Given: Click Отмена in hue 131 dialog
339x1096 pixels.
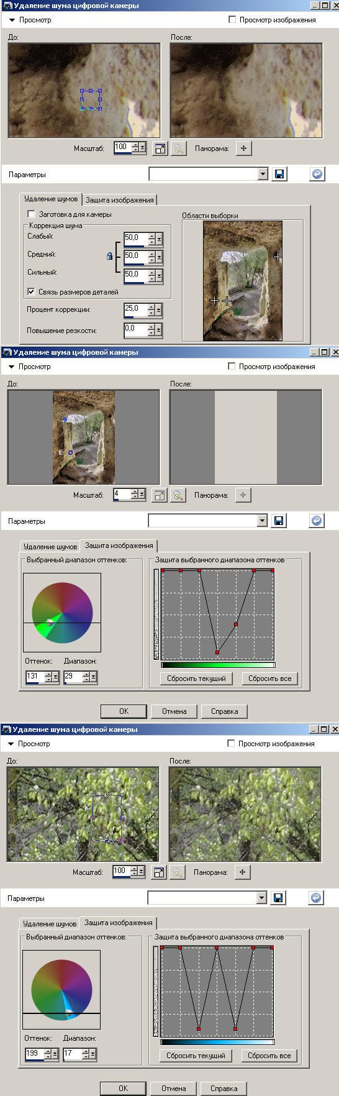Looking at the screenshot, I should pos(174,711).
